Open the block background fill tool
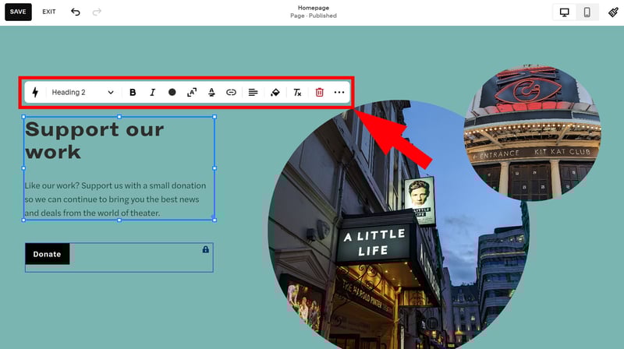624x349 pixels. click(x=275, y=92)
